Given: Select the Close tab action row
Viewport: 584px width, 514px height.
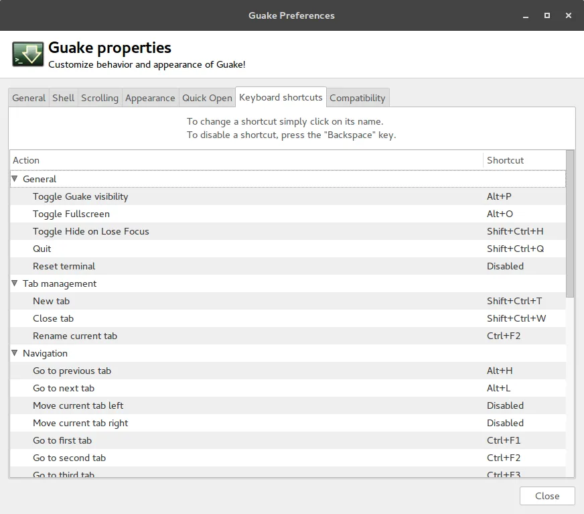Looking at the screenshot, I should click(x=288, y=318).
